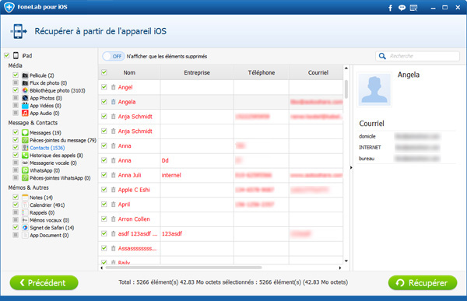Open Flux de photo (0) category
The width and height of the screenshot is (467, 301).
click(48, 83)
